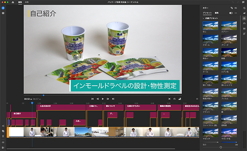Screen dimensions: 247x151
Task: Open the Graphics panel in right toolbar
Action: click(244, 8)
